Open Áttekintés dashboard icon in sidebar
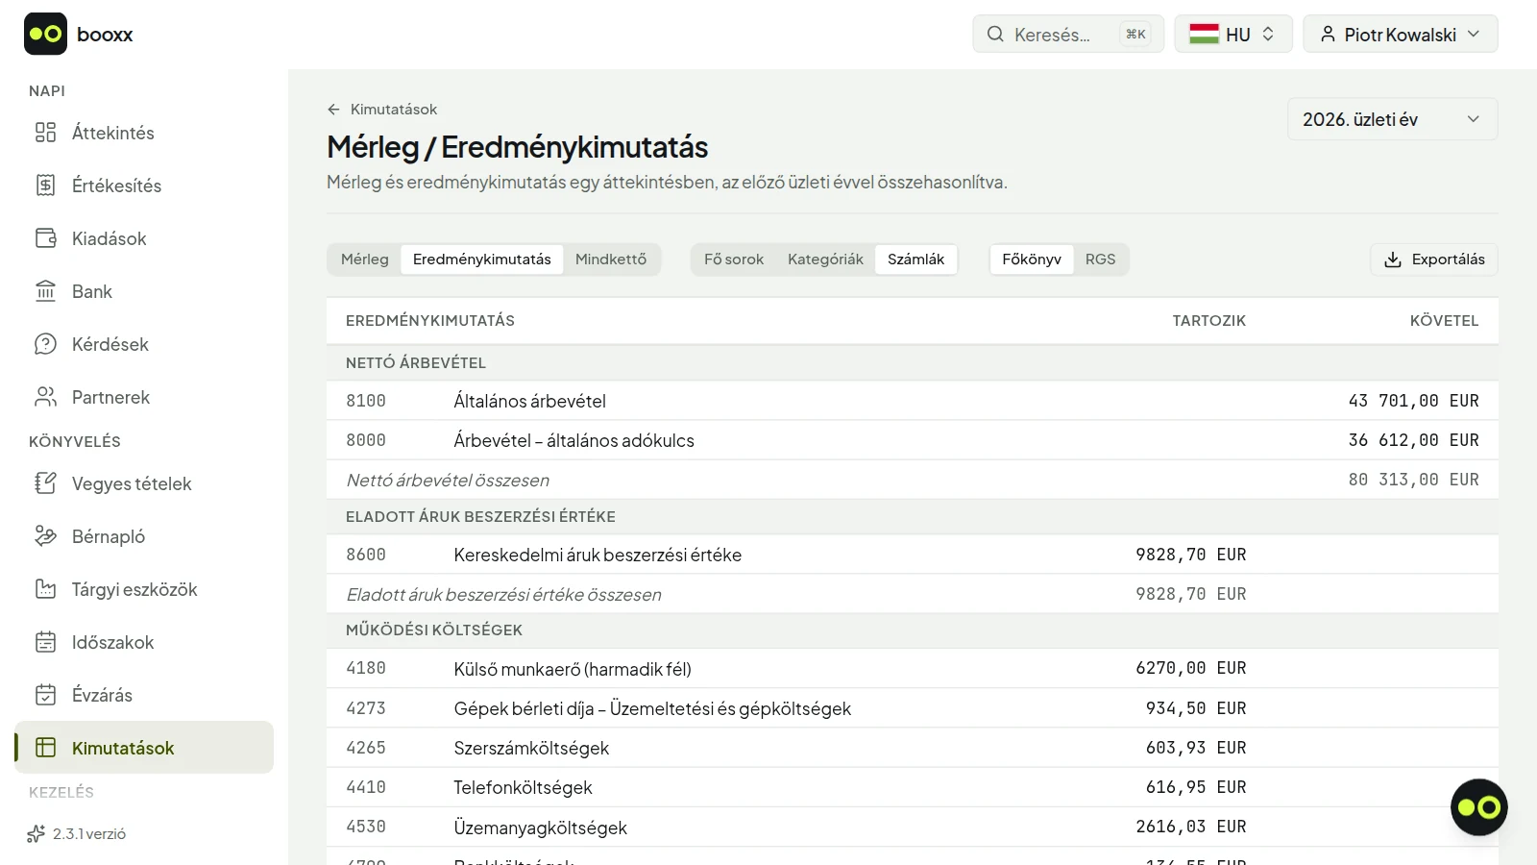 click(x=45, y=133)
